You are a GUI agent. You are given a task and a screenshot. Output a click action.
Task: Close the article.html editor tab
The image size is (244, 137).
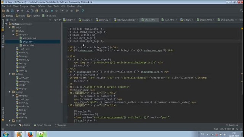click(x=157, y=20)
